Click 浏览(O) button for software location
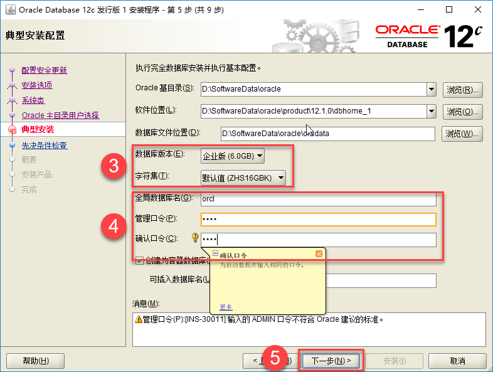This screenshot has height=372, width=493. [x=462, y=112]
